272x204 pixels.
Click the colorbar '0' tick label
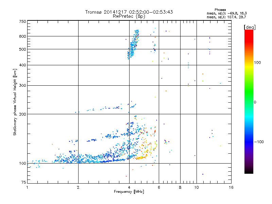[255, 102]
